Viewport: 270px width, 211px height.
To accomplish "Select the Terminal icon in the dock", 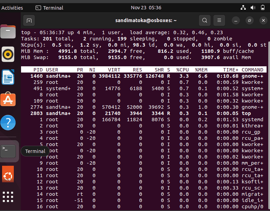I will pos(8,151).
